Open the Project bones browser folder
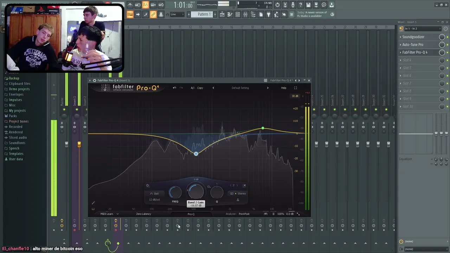The image size is (450, 253). point(19,121)
